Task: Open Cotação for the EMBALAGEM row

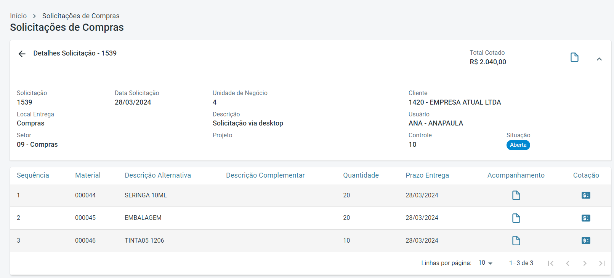Action: pyautogui.click(x=586, y=218)
